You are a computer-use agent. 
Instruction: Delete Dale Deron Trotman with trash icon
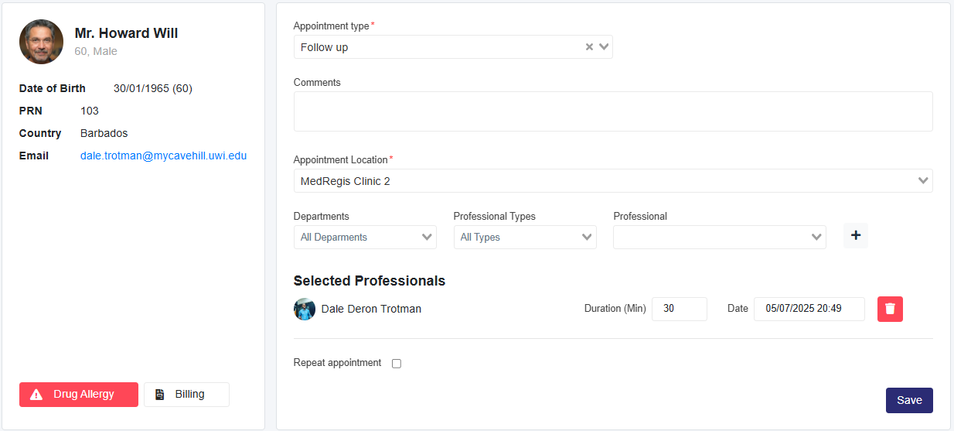[x=890, y=309]
